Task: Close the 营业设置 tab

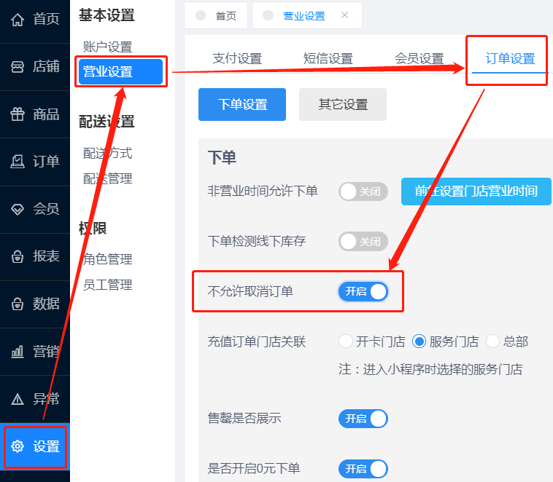Action: pos(344,15)
